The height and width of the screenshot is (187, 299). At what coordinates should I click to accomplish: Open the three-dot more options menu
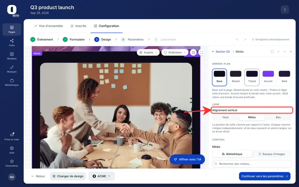[x=285, y=10]
